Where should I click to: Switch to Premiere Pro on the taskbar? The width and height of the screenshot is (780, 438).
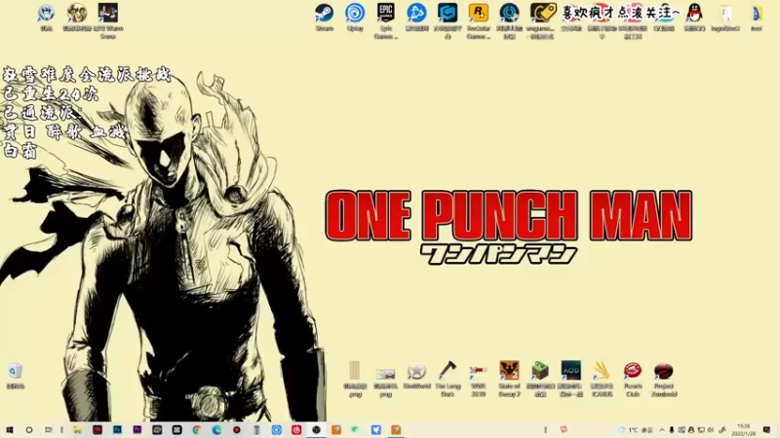click(137, 429)
